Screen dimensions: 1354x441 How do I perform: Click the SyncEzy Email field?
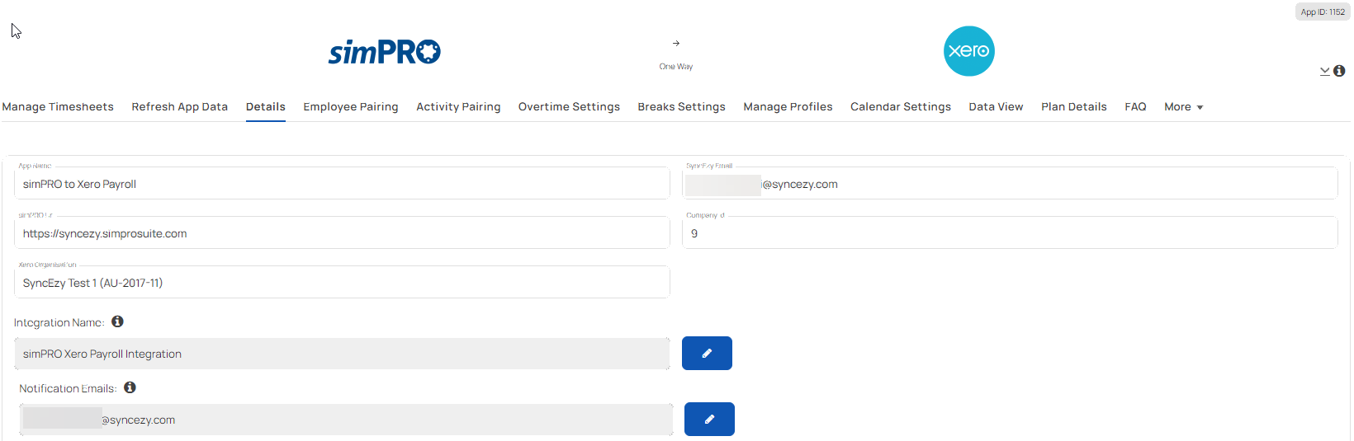(x=1010, y=183)
